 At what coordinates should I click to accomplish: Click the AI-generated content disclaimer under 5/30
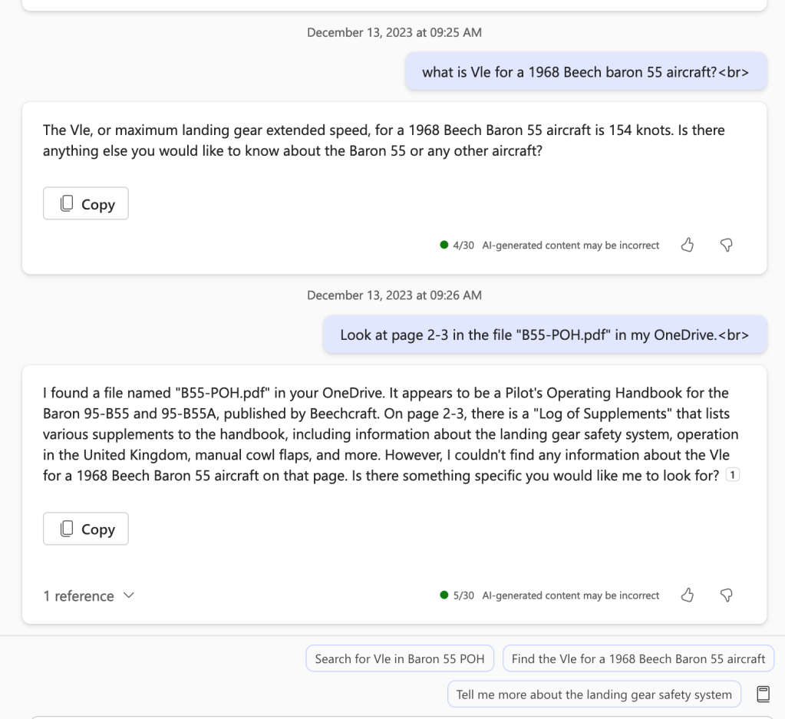(570, 595)
